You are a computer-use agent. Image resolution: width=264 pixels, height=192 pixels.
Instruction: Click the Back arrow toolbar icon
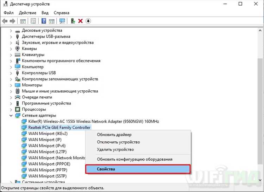pyautogui.click(x=5, y=21)
